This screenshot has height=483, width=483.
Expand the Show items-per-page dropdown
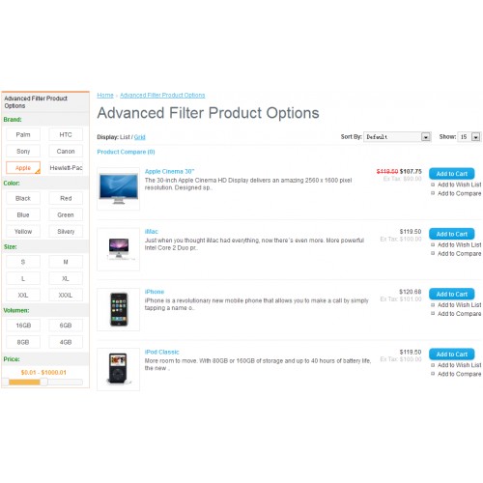click(x=469, y=137)
